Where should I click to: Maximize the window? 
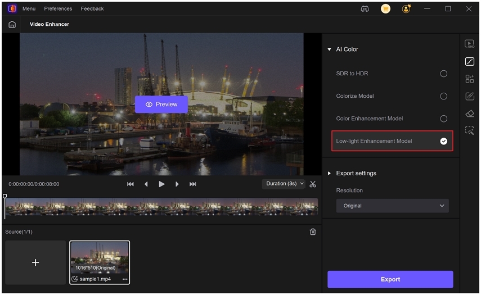click(x=448, y=9)
